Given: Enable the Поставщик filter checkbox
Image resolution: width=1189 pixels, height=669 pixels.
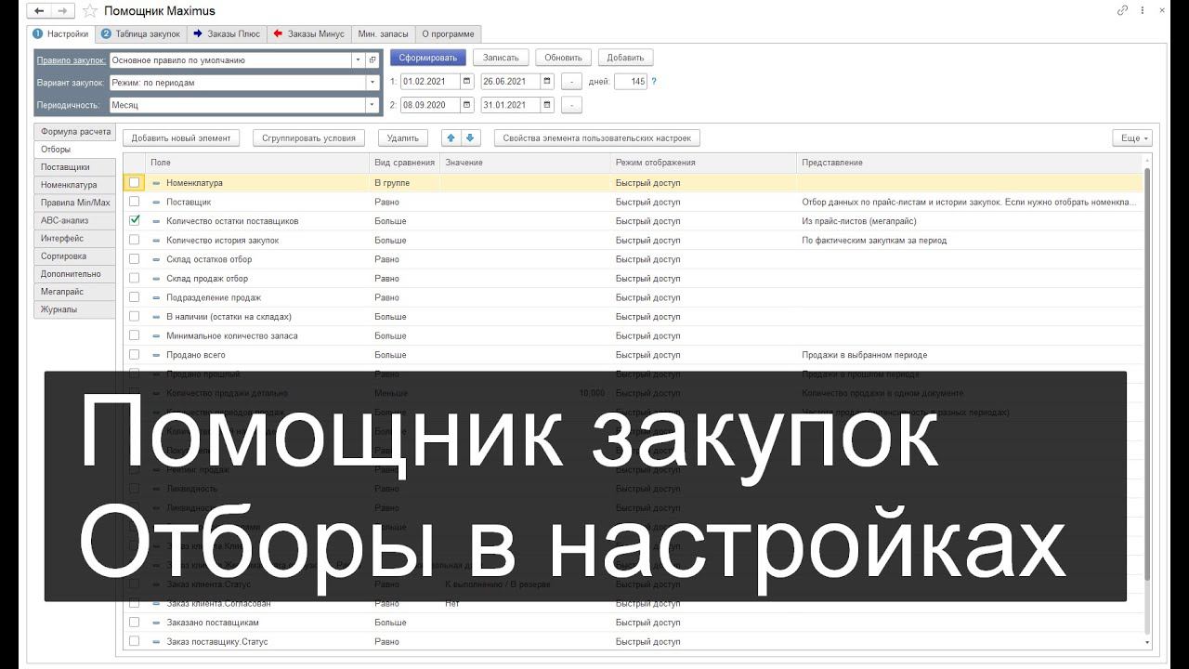Looking at the screenshot, I should [135, 202].
